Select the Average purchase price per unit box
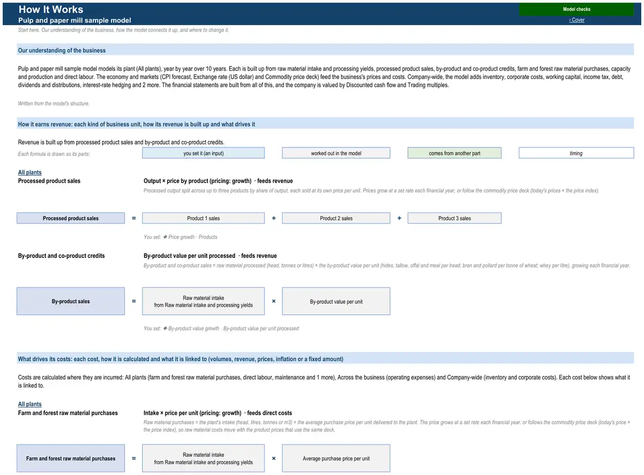 [x=336, y=458]
